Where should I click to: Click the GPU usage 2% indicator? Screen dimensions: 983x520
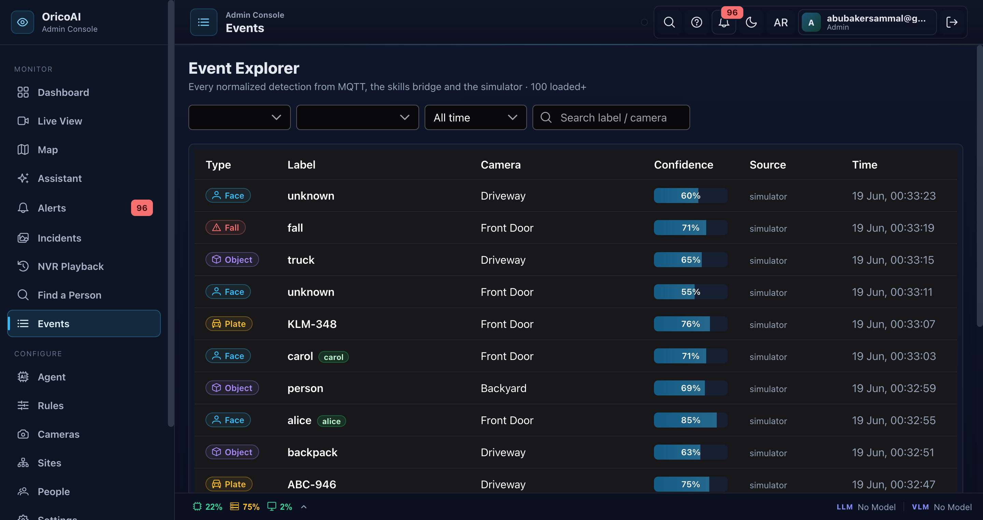click(x=279, y=507)
